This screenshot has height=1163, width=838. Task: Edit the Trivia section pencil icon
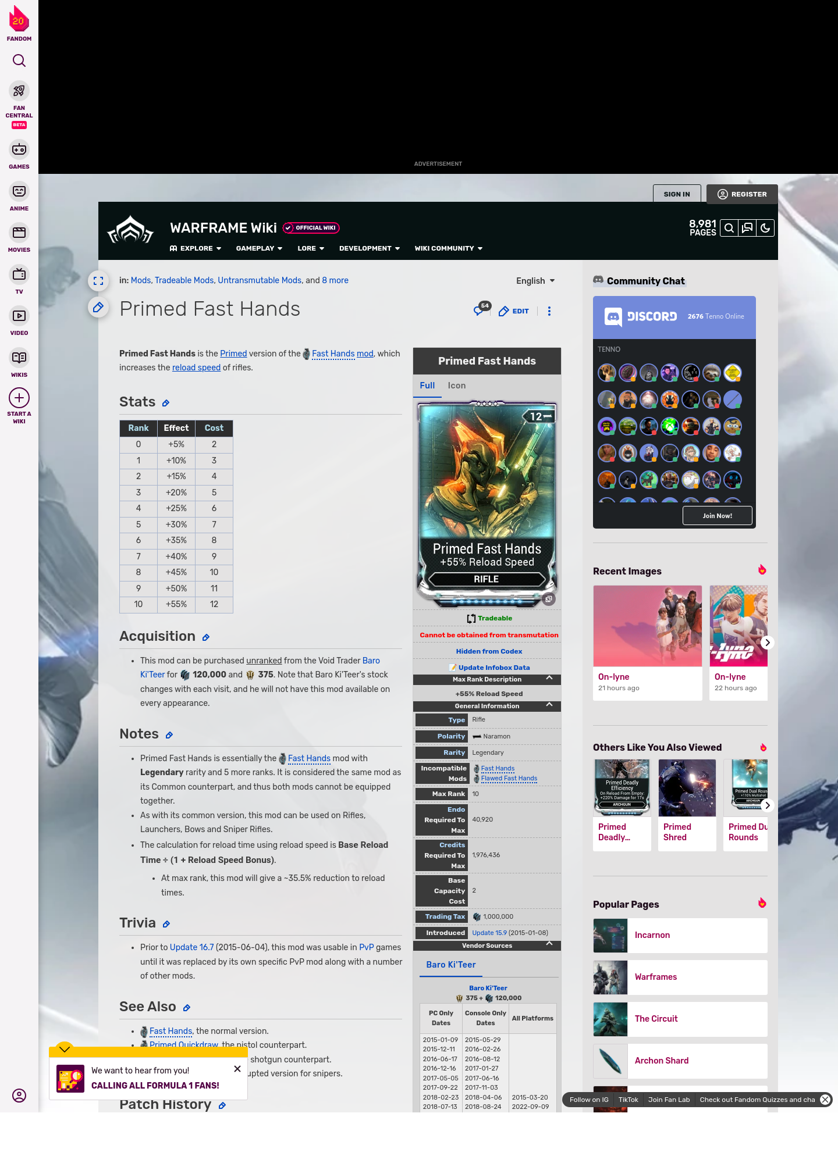[x=166, y=924]
